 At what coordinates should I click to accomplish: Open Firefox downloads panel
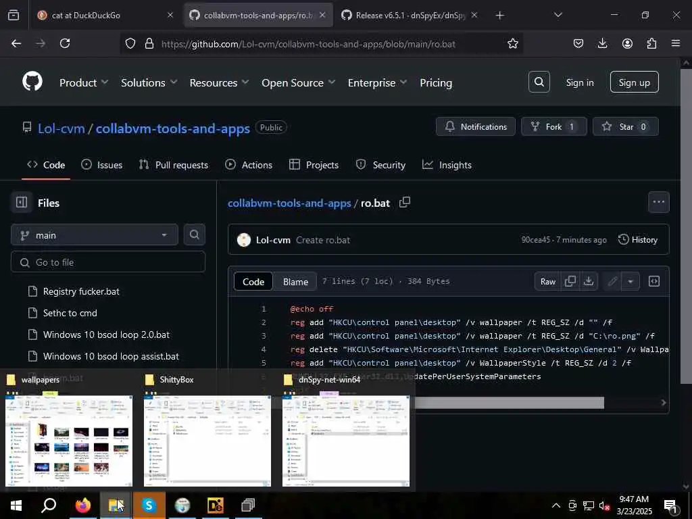pyautogui.click(x=602, y=43)
